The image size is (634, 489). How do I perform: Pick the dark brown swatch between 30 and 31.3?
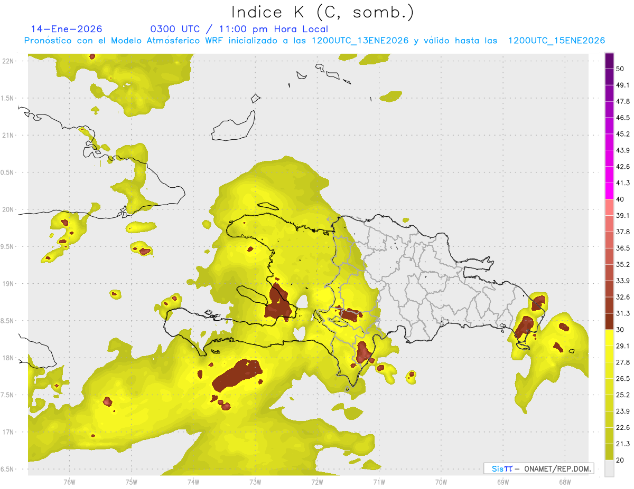pyautogui.click(x=609, y=321)
